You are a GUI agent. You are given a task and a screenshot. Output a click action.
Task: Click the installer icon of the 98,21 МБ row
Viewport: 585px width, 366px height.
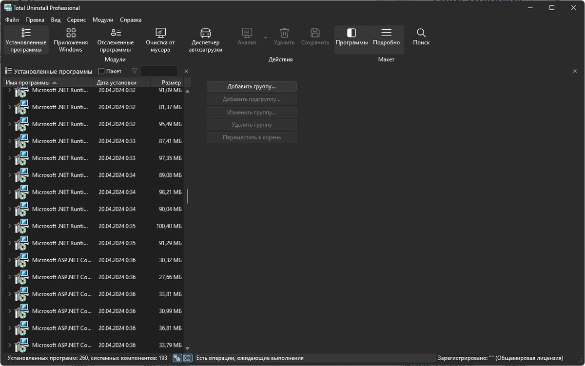(x=21, y=192)
